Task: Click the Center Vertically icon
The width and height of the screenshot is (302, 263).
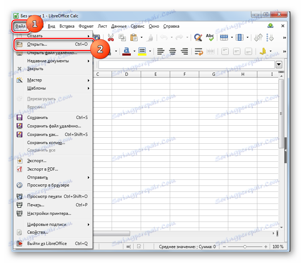Action: (x=237, y=52)
